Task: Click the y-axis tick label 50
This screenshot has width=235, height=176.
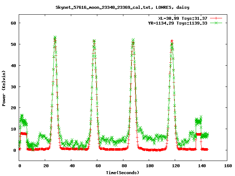Action: [13, 44]
